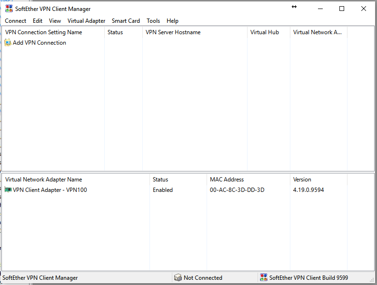This screenshot has height=285, width=377.
Task: Open the Connect menu
Action: (15, 21)
